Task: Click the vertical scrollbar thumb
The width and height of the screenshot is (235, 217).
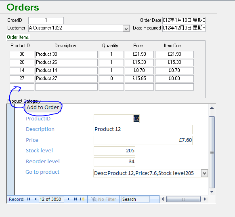Action: coord(212,152)
